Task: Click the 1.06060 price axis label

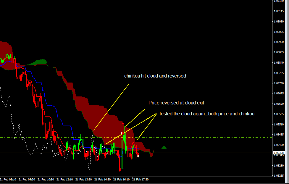Action: coord(279,21)
